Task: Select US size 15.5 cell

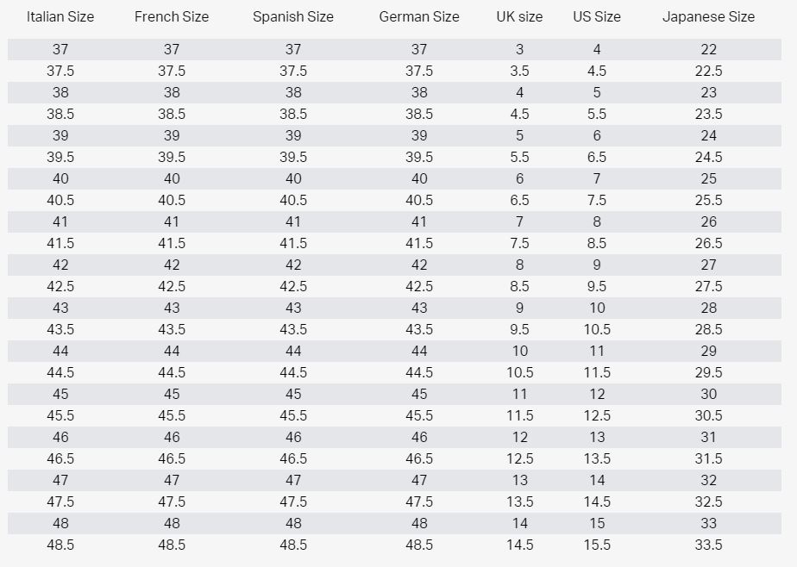Action: coord(597,545)
